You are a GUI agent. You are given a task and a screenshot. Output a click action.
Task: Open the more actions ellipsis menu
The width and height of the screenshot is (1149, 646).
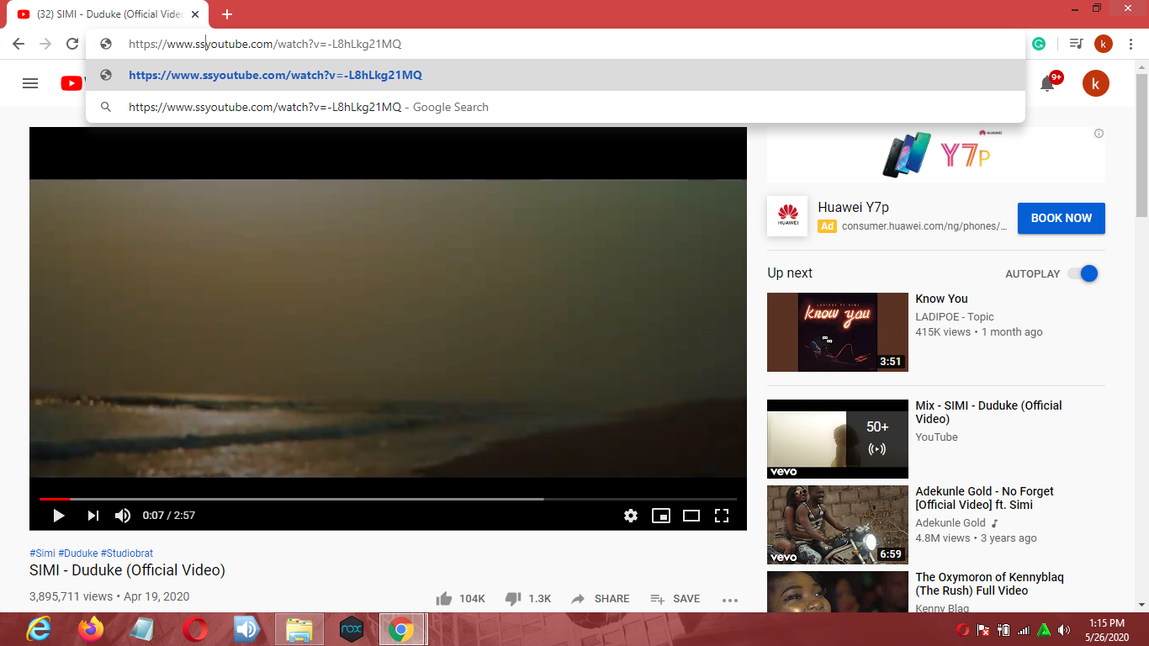[x=730, y=600]
